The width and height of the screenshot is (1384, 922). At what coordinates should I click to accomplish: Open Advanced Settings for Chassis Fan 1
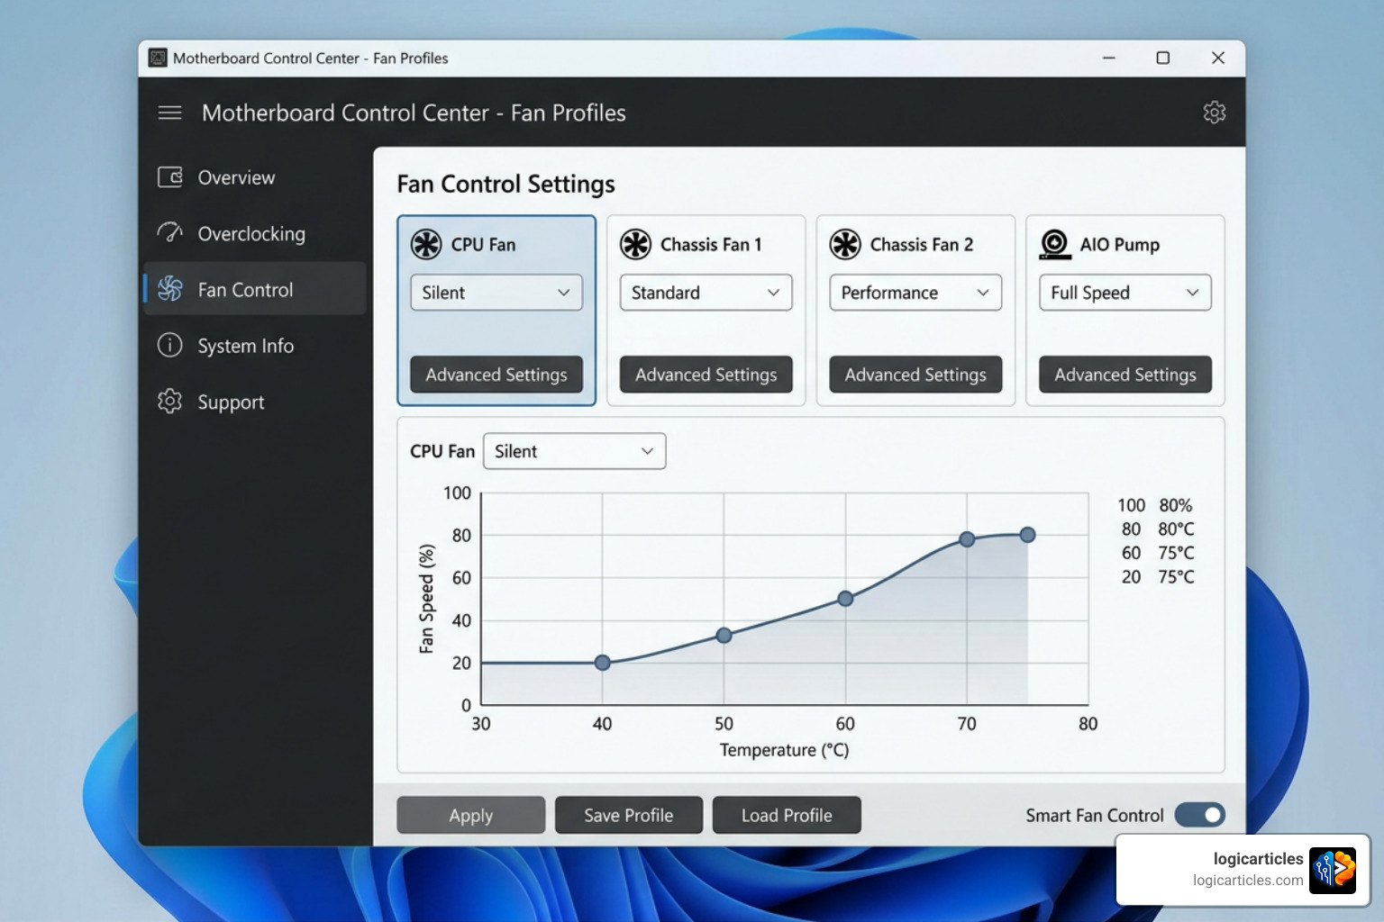(x=706, y=375)
